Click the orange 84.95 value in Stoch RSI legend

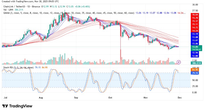click(45, 67)
